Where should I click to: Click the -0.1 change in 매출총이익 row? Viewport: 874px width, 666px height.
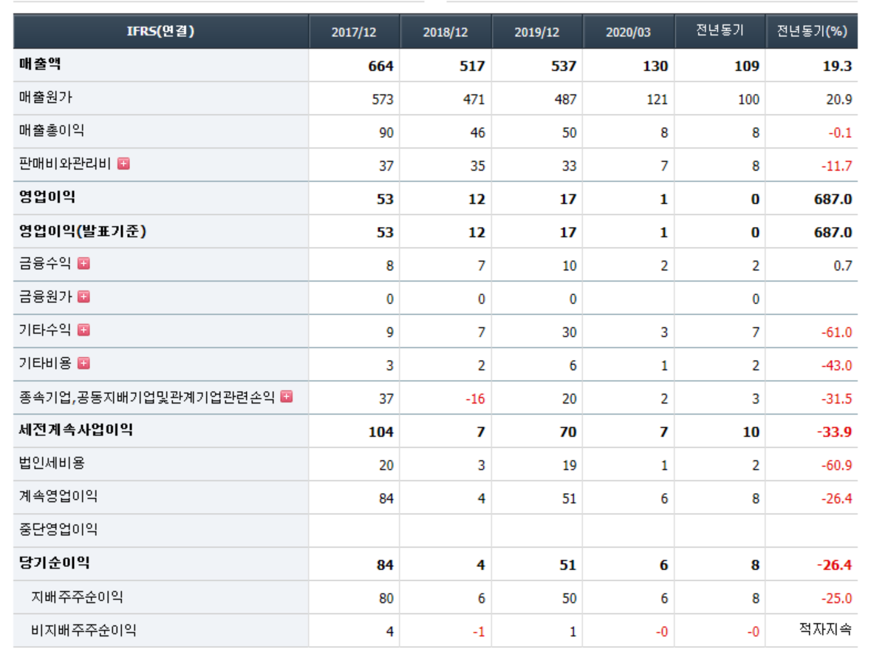coord(839,133)
